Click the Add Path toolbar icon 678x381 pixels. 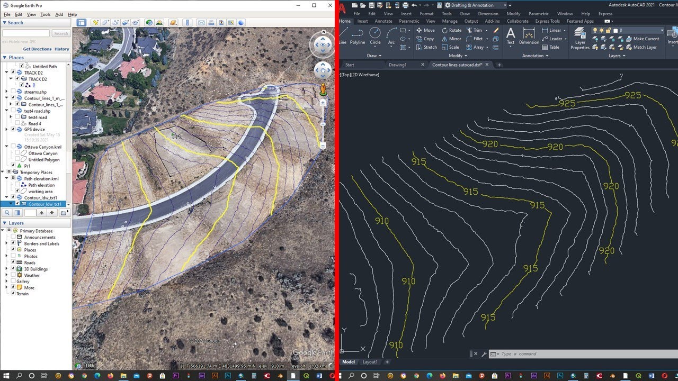click(x=115, y=23)
